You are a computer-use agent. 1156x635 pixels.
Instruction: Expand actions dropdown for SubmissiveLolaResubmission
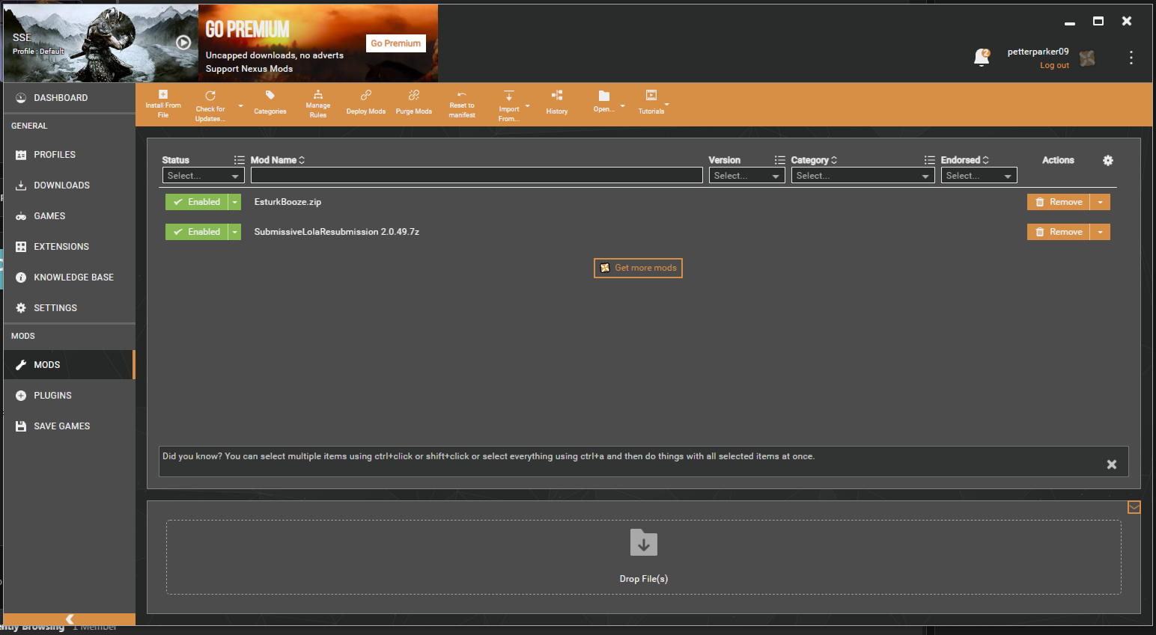[x=1100, y=232]
